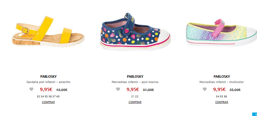The height and width of the screenshot is (116, 257).
Task: Click COMPRAR under the yellow sandal
Action: coord(49,102)
